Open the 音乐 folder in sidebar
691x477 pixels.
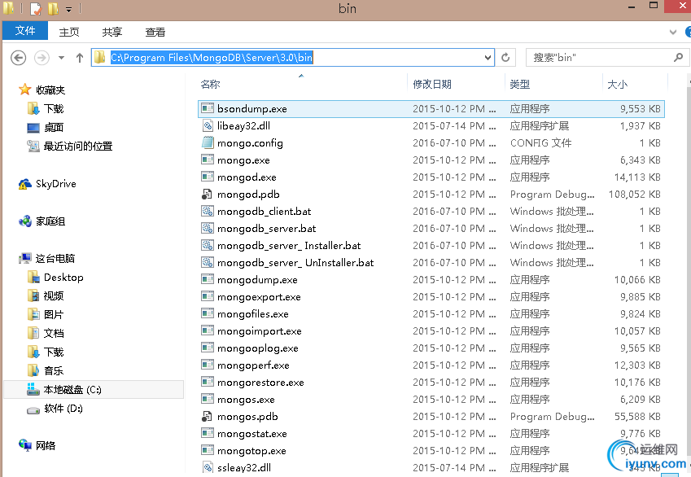46,370
